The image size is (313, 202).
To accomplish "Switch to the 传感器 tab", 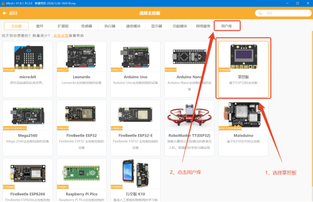I will 86,26.
